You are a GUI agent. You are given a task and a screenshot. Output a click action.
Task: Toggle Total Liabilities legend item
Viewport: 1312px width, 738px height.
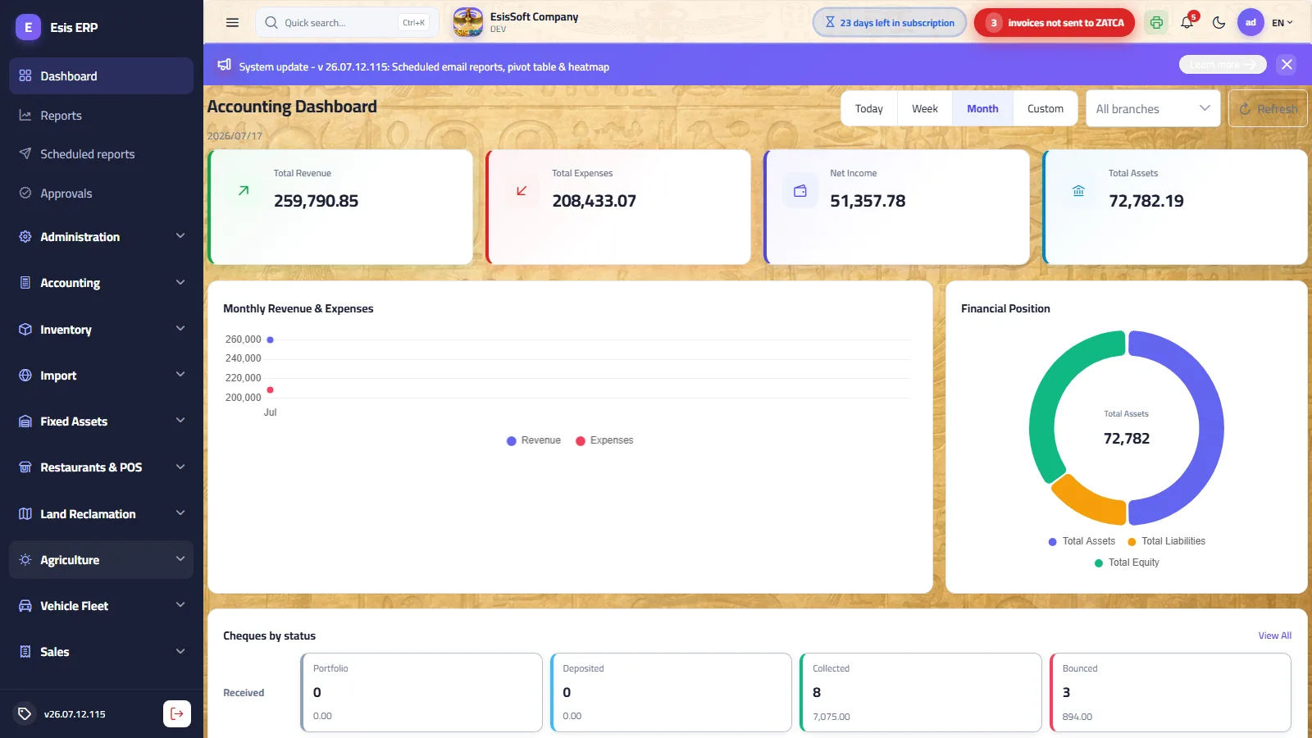pos(1166,541)
